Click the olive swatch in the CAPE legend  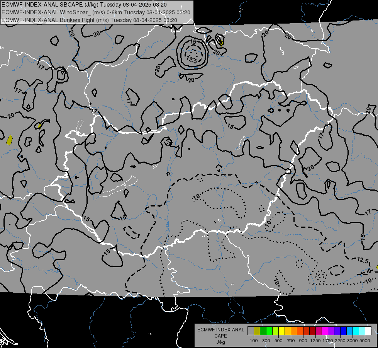[257, 331]
